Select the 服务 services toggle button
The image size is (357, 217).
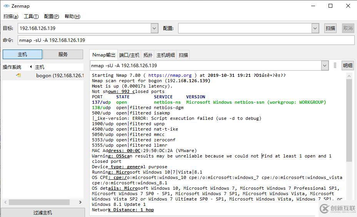tap(63, 55)
